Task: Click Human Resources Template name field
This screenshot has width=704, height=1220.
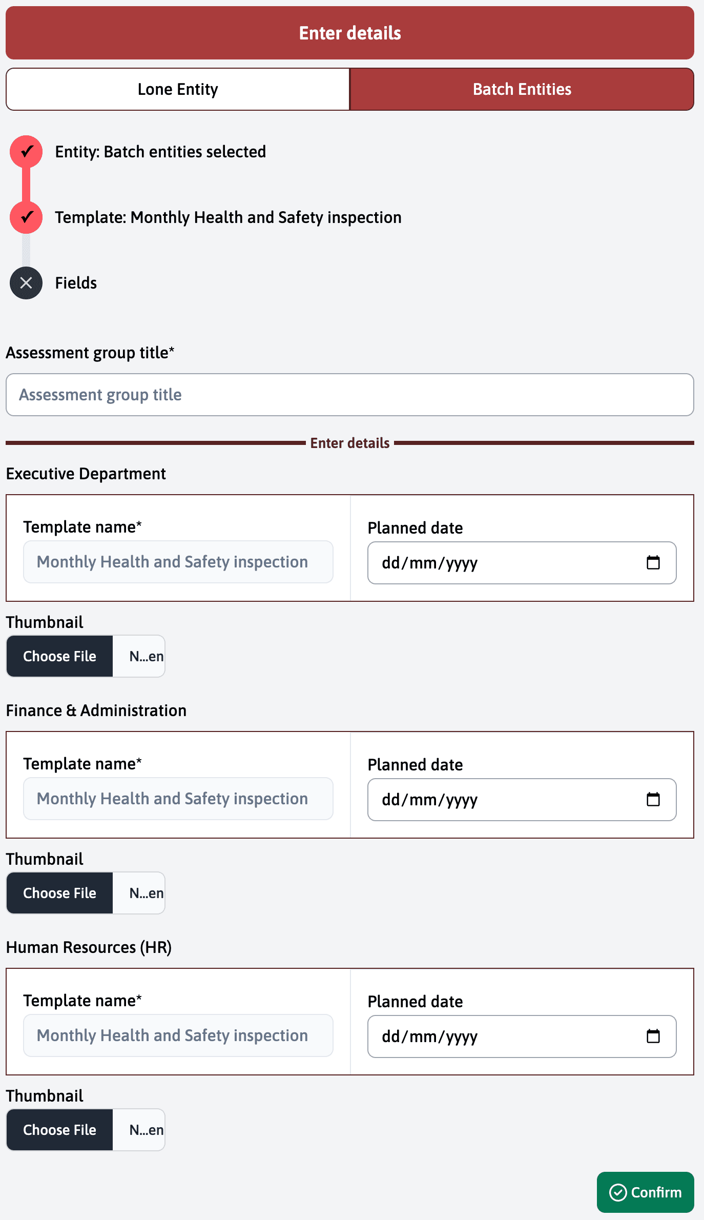Action: [178, 1035]
